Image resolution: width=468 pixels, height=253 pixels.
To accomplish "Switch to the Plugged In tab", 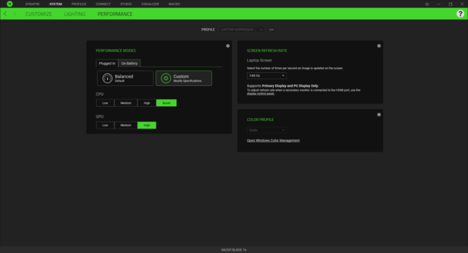I will click(x=107, y=64).
